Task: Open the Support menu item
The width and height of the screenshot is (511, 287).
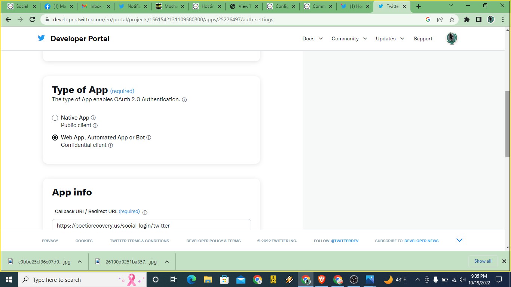Action: click(423, 38)
